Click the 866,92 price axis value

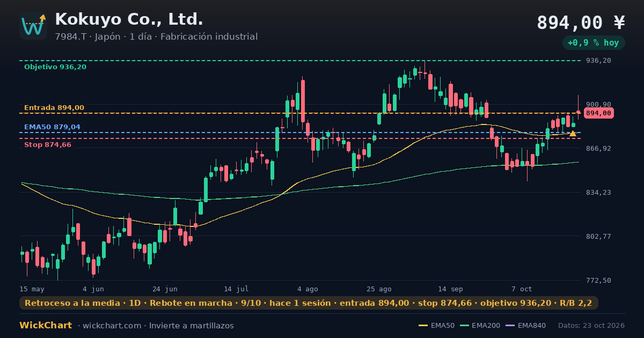coord(598,149)
